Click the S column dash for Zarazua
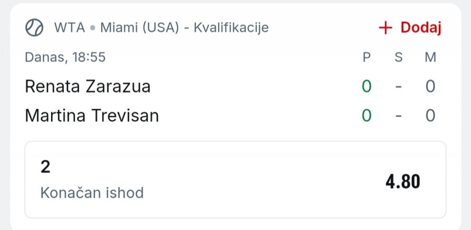This screenshot has width=471, height=230. (398, 87)
